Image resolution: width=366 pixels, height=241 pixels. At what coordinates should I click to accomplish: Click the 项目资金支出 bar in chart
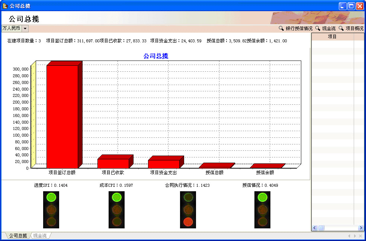164,164
